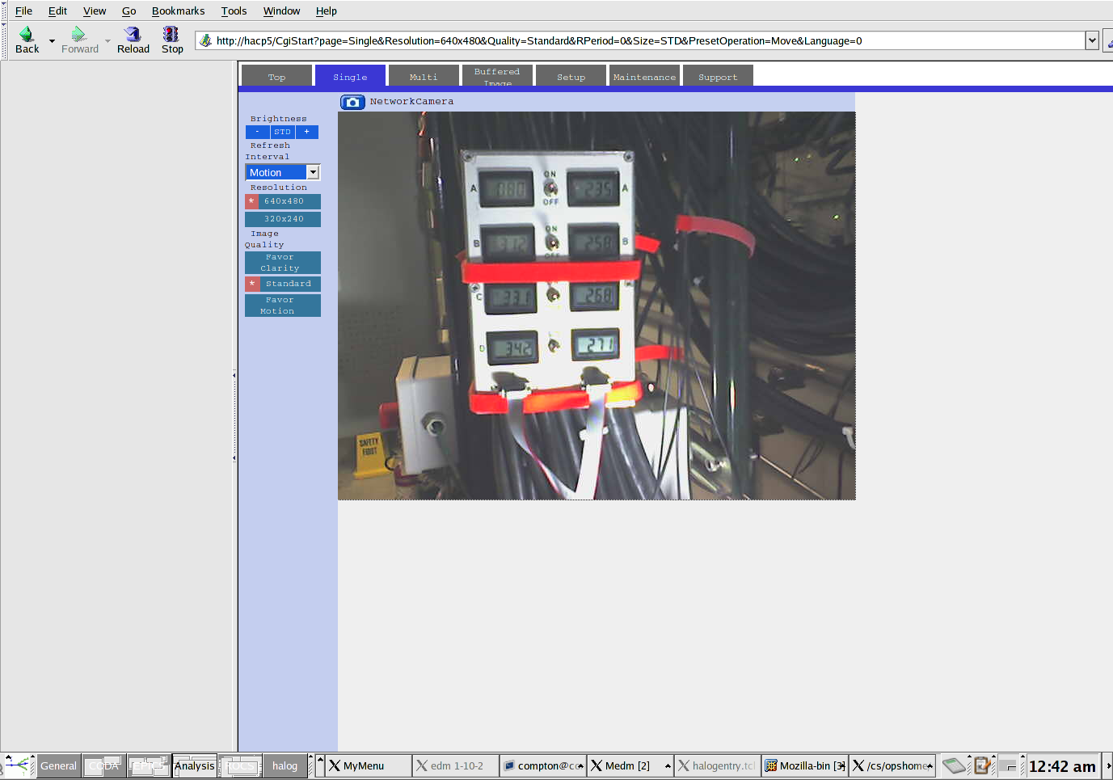Screen dimensions: 1113x780
Task: Select 640x480 resolution
Action: click(x=283, y=201)
